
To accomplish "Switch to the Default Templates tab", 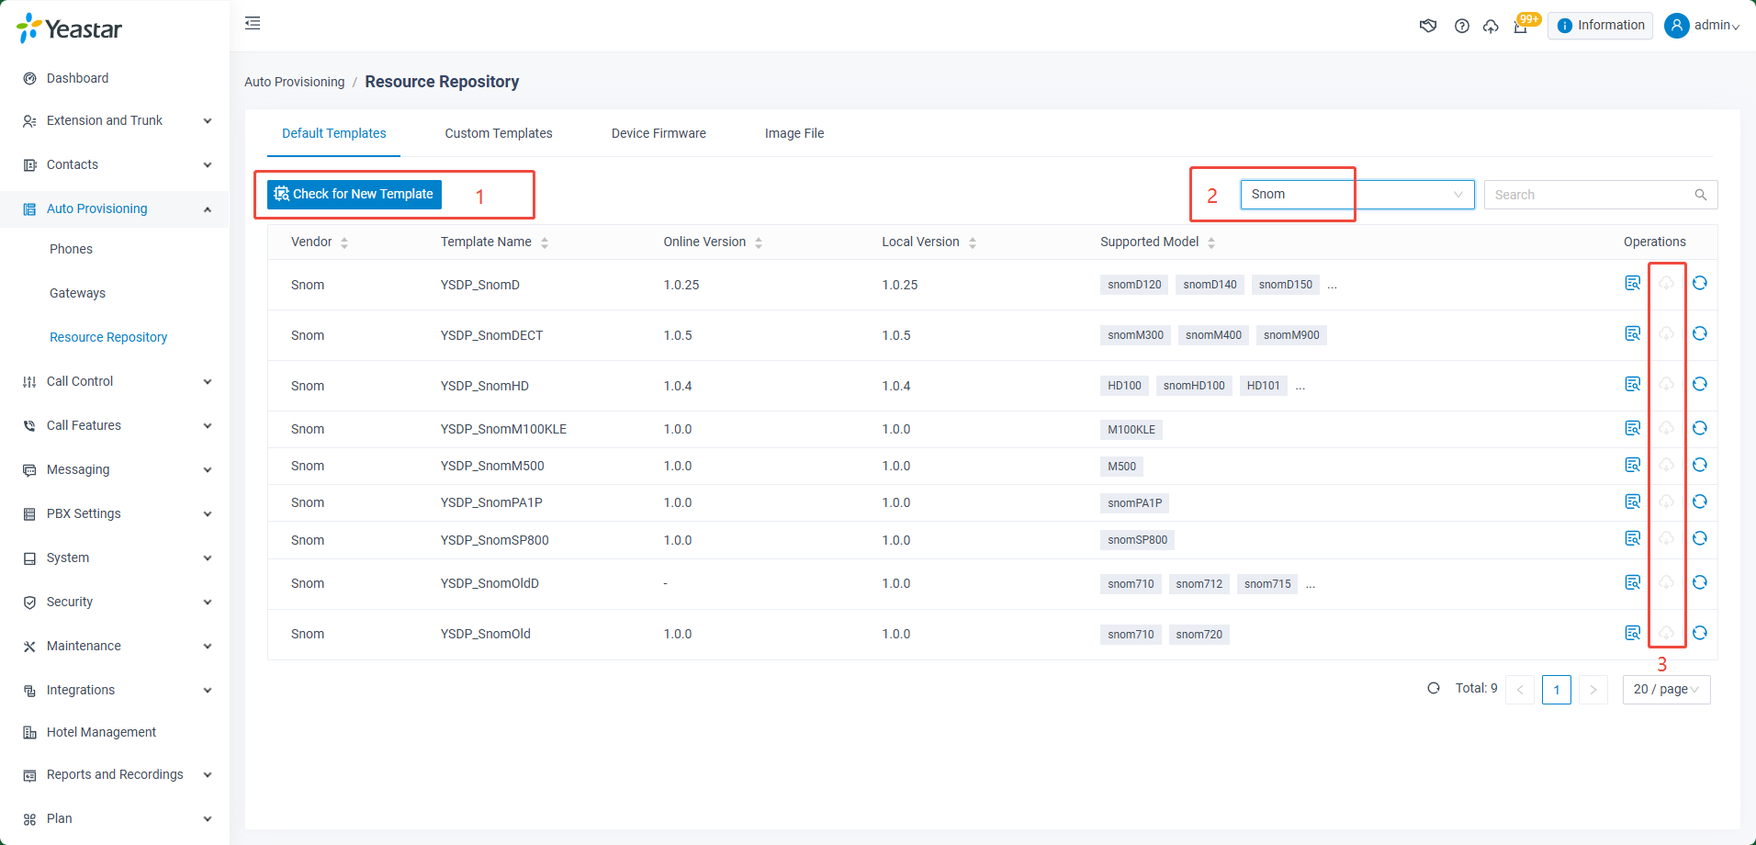I will pos(334,133).
